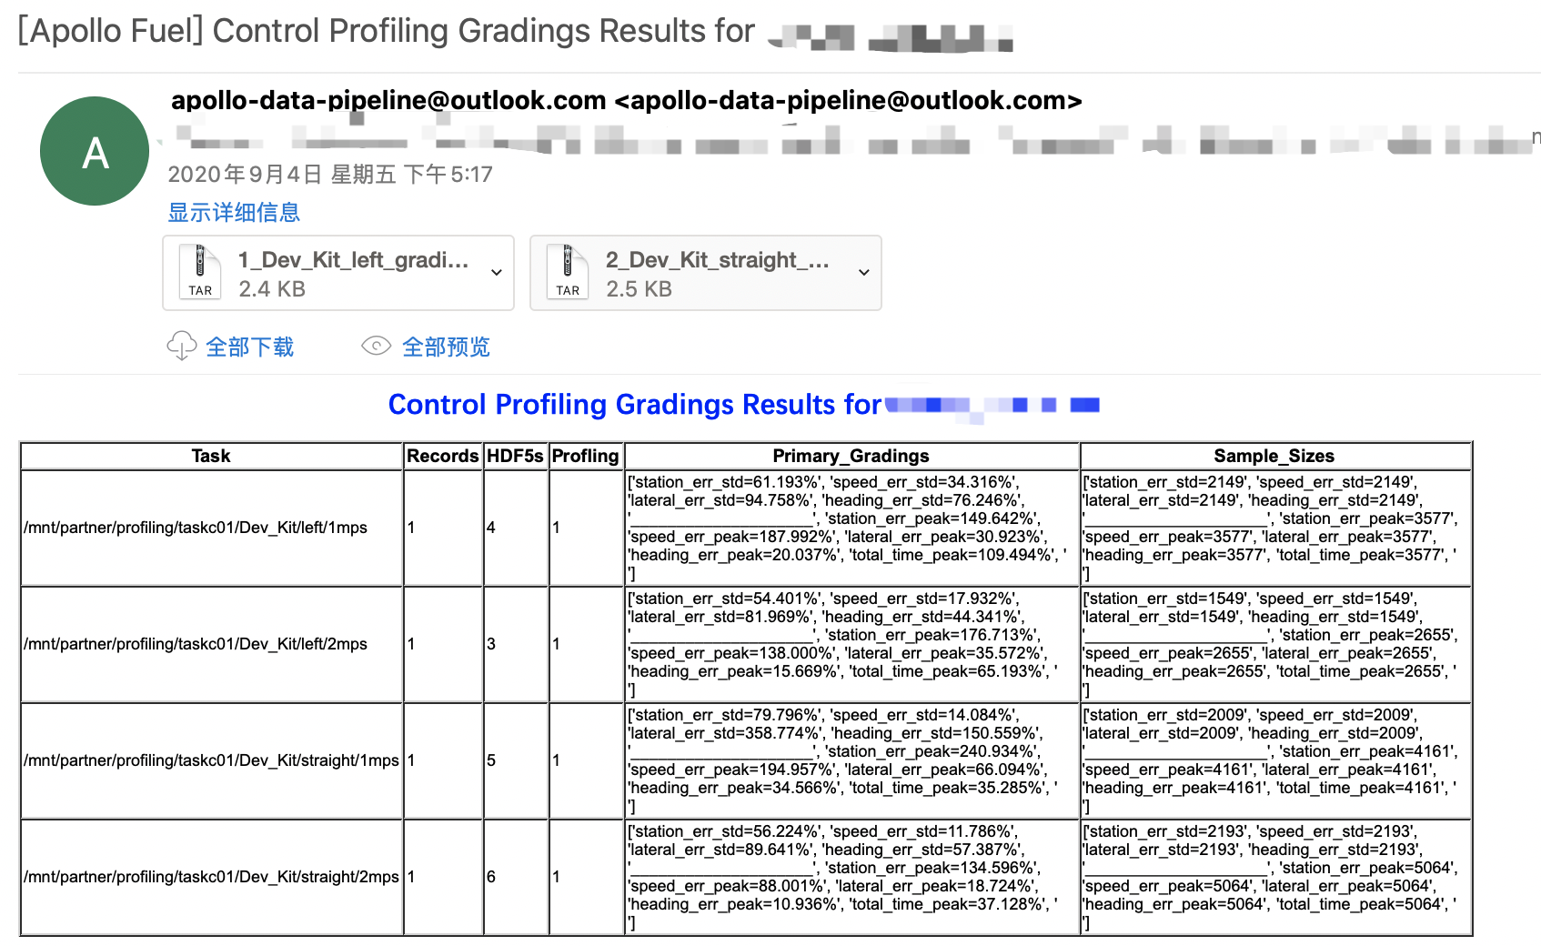This screenshot has height=946, width=1541.
Task: Click the Records column header
Action: (x=443, y=456)
